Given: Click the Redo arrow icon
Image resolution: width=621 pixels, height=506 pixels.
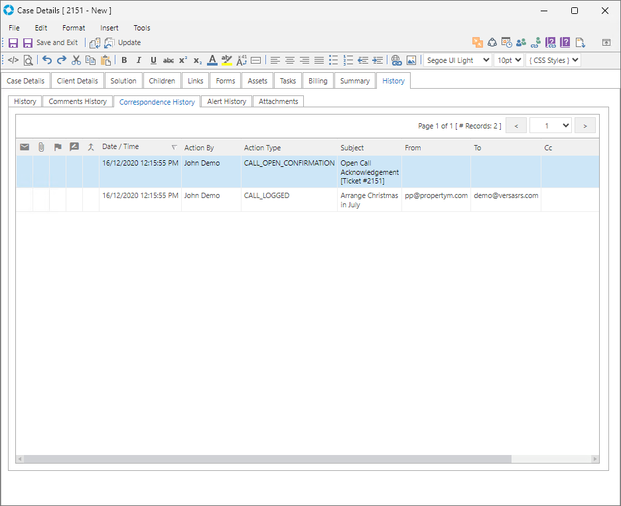Looking at the screenshot, I should click(62, 60).
